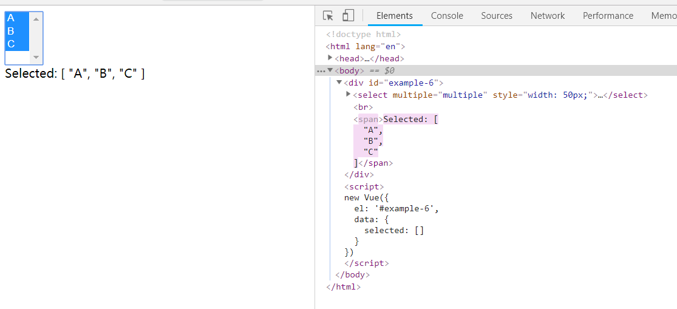
Task: Click the listbox scroll down arrow
Action: click(x=36, y=58)
